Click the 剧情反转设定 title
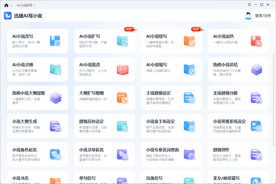 91,121
